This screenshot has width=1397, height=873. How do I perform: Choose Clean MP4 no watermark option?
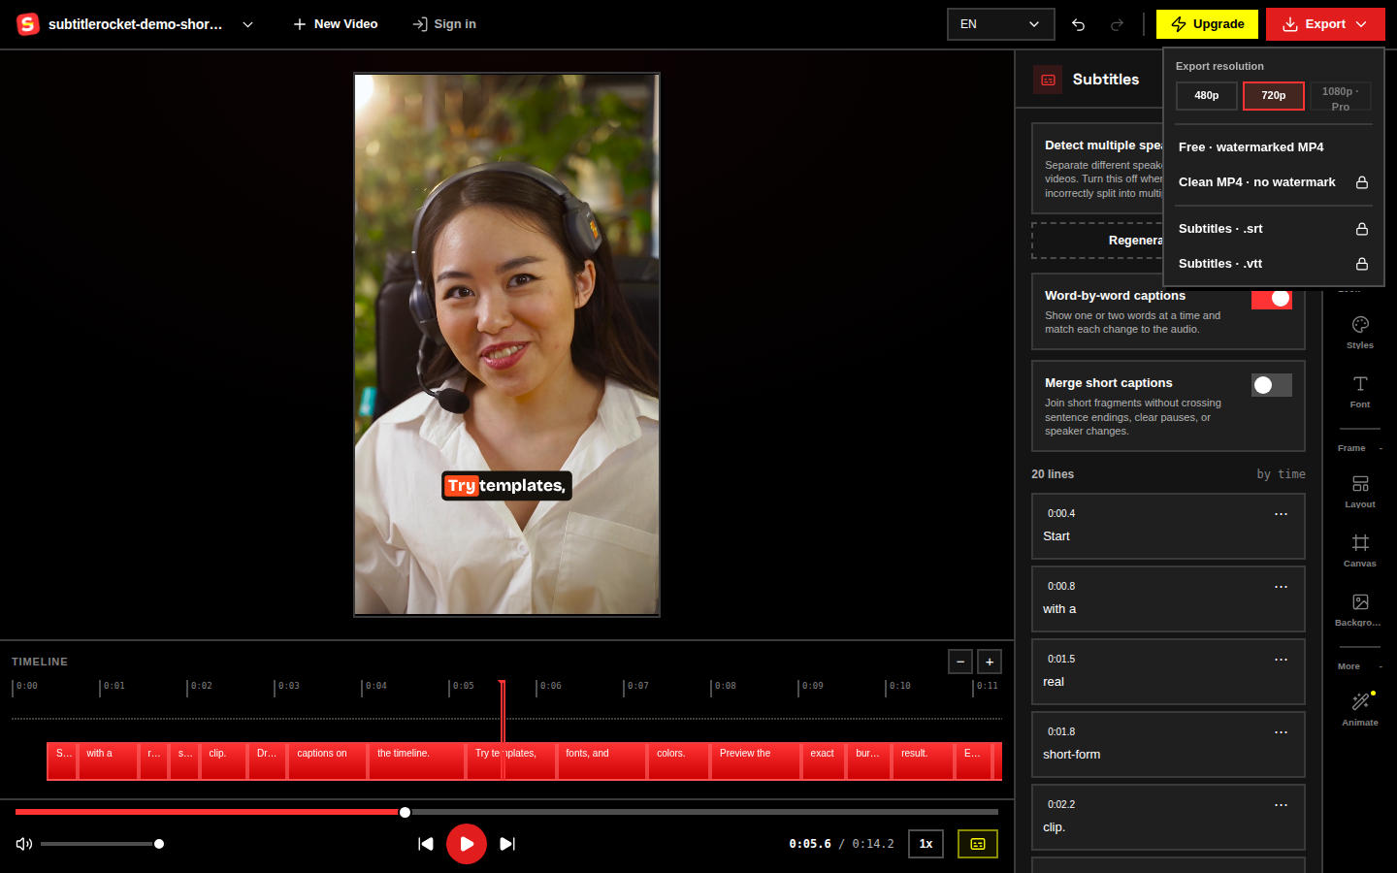coord(1273,182)
